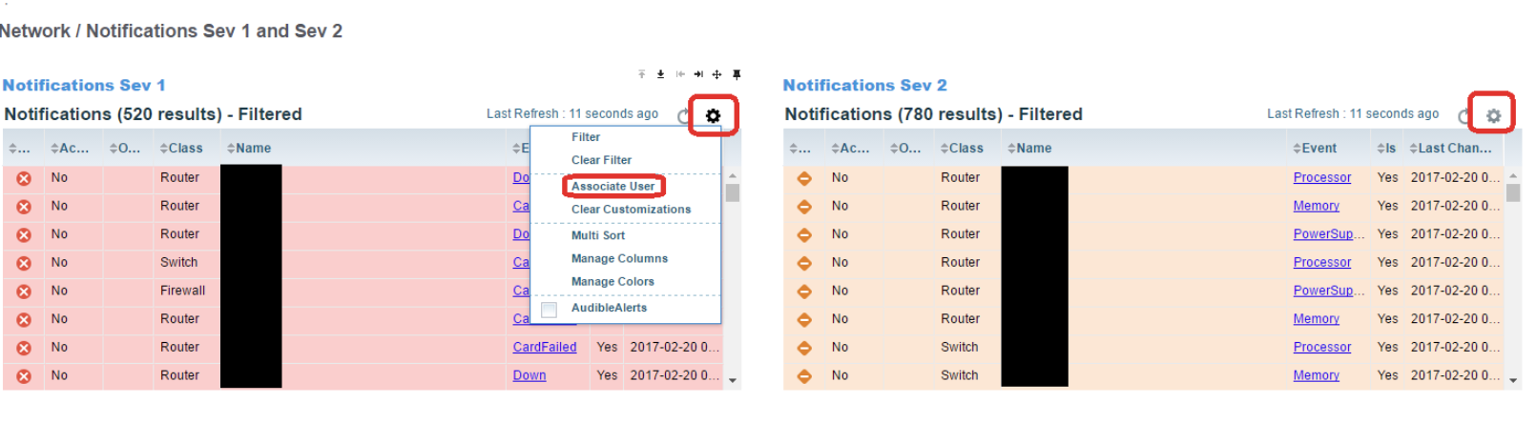The width and height of the screenshot is (1536, 423).
Task: Sort Sev 1 table by Class column
Action: (x=181, y=149)
